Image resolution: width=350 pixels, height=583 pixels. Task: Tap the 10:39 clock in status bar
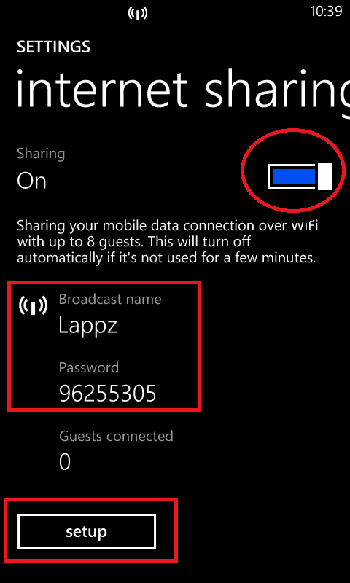point(326,11)
